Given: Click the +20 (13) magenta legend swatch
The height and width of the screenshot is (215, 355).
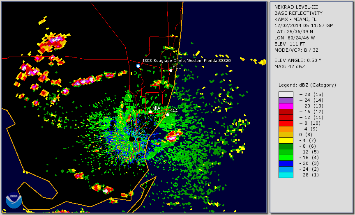Looking at the screenshot, I should [286, 106].
